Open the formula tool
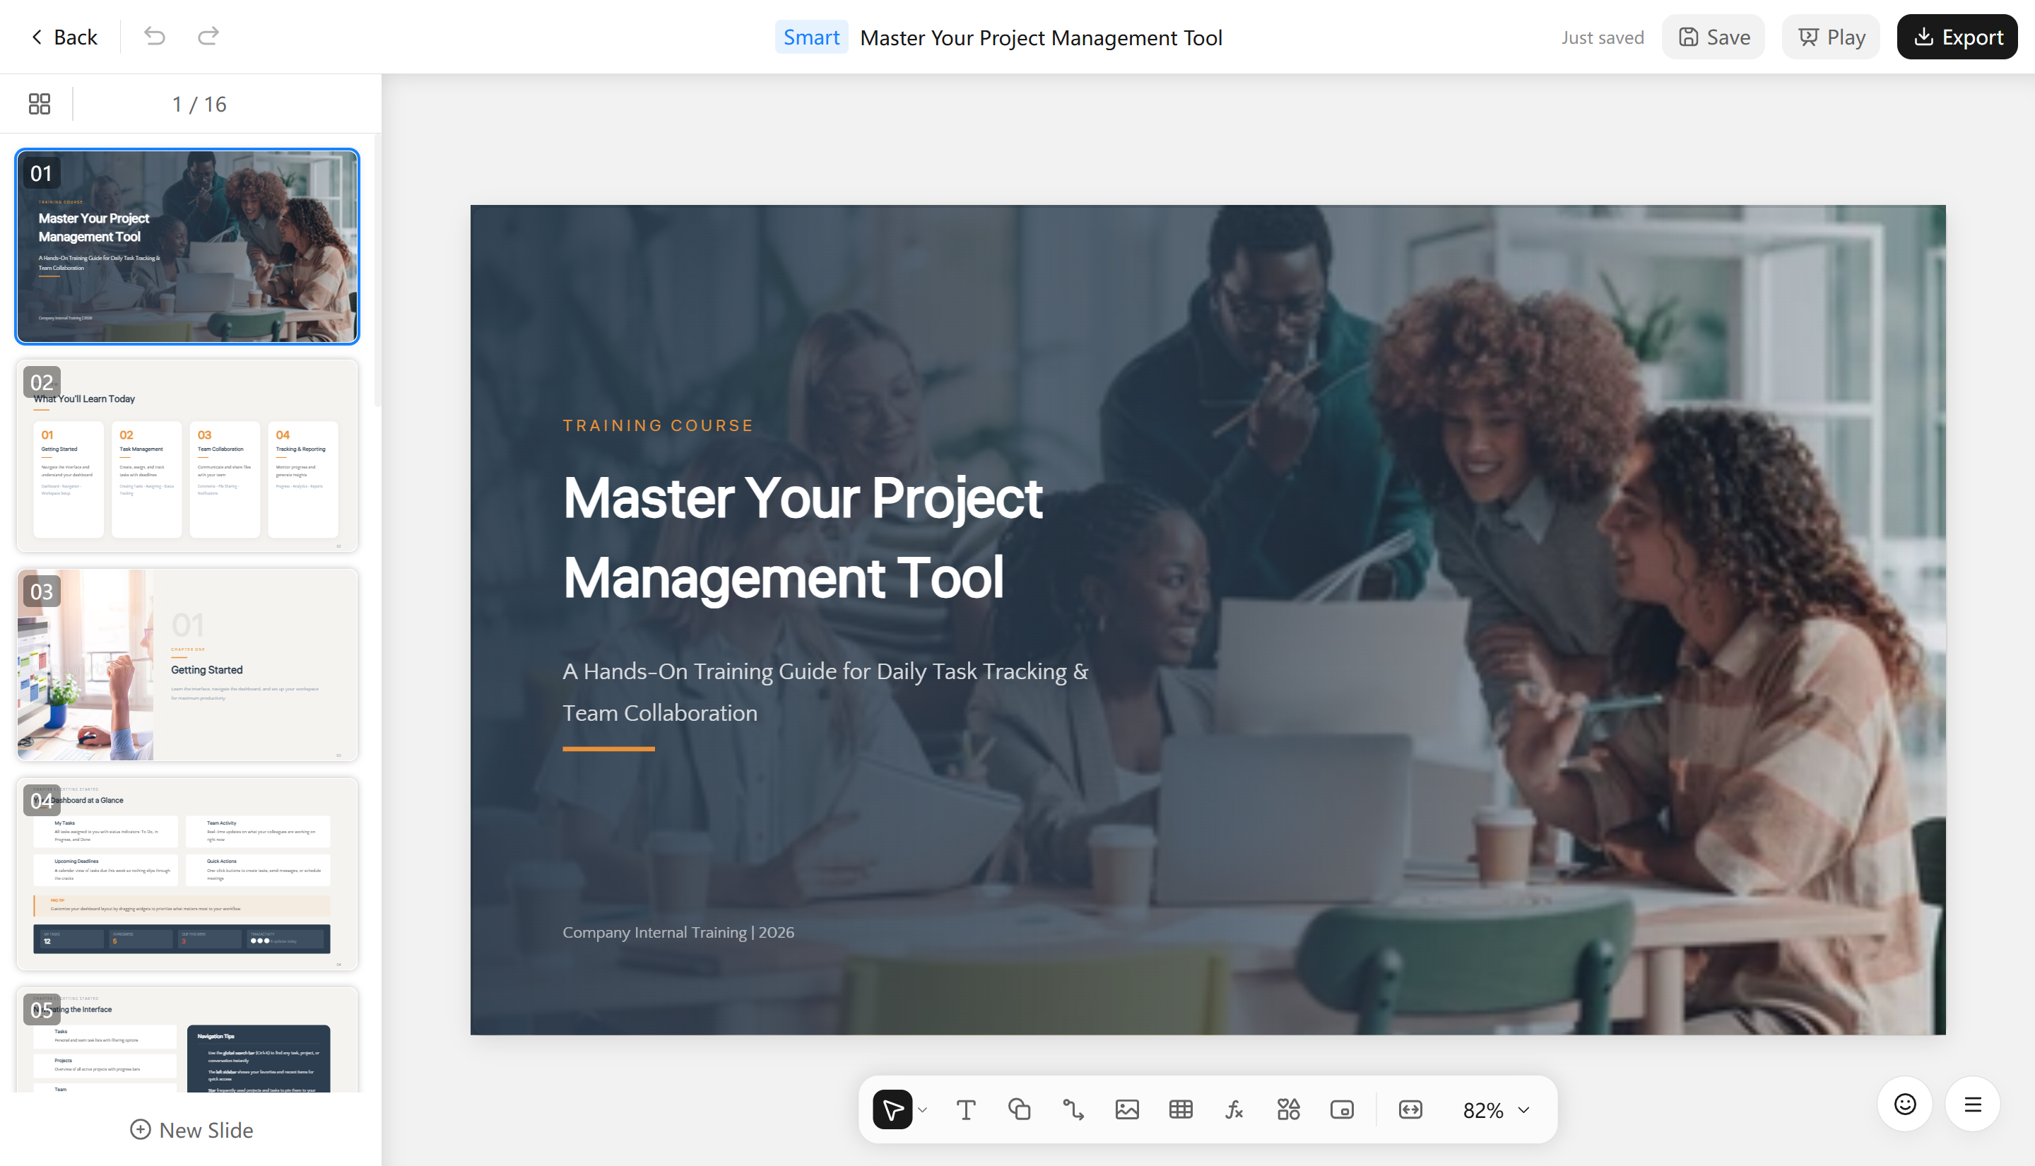 1234,1110
